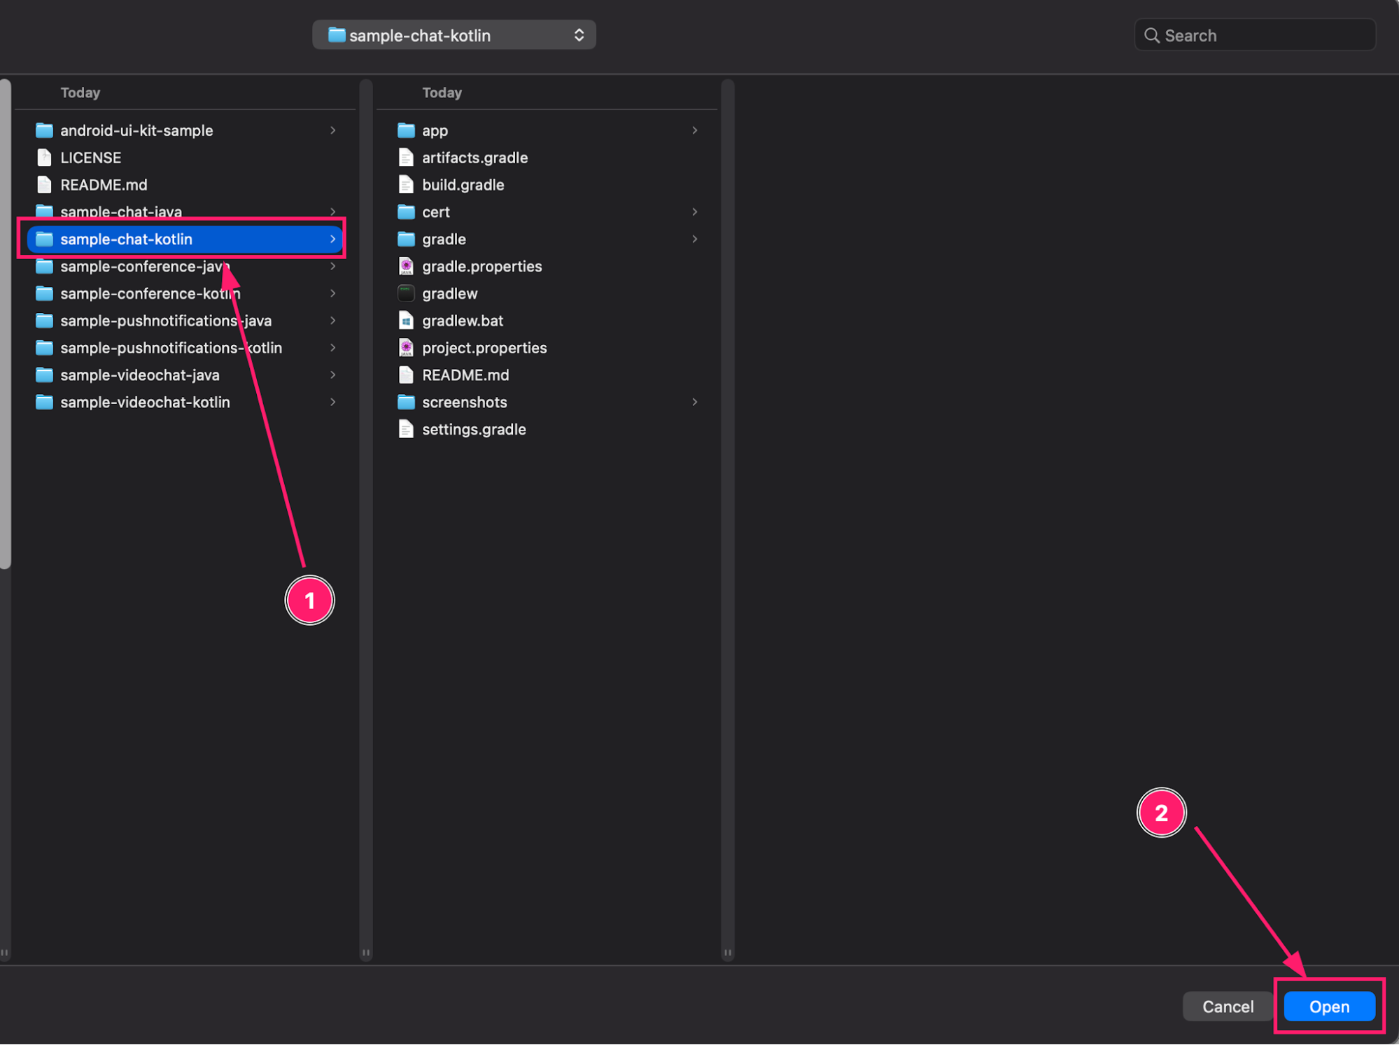Click the project.properties file icon
Screen dimensions: 1399x1045
pyautogui.click(x=406, y=348)
